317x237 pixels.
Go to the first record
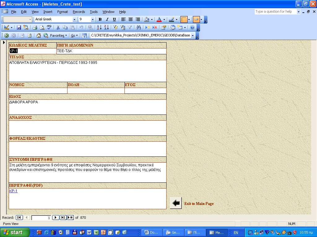coord(19,218)
